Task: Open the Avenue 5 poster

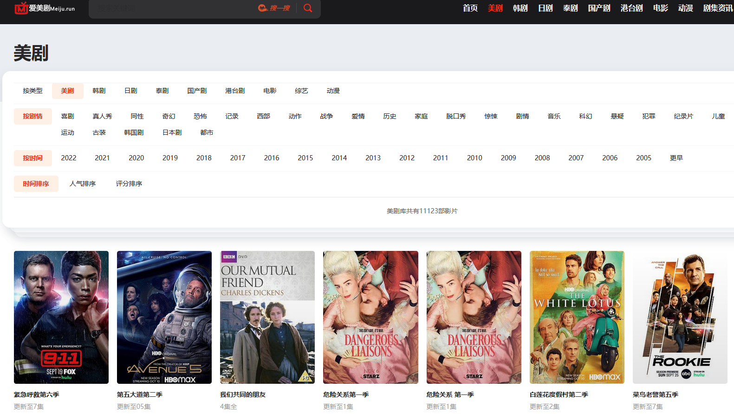Action: point(164,317)
